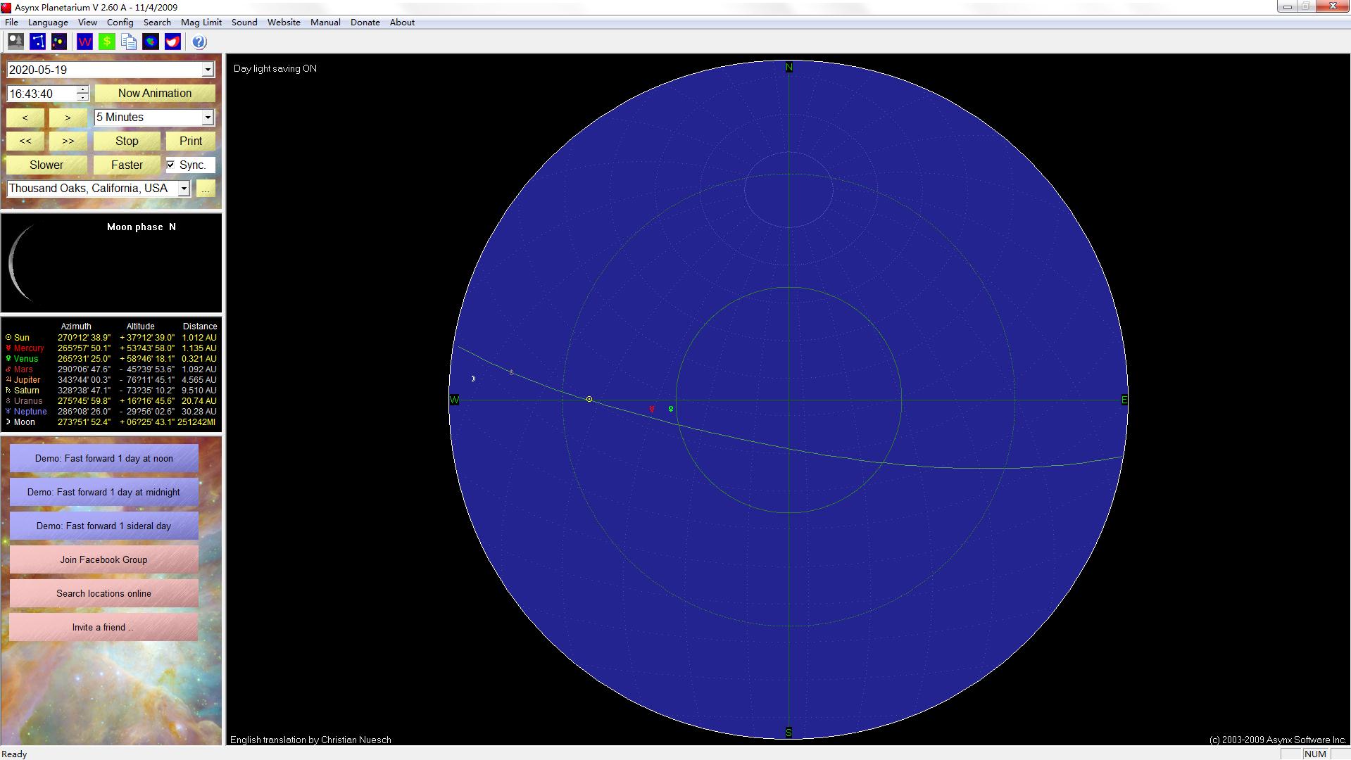The width and height of the screenshot is (1351, 760).
Task: Click the Earth globe toolbar icon
Action: tap(150, 42)
